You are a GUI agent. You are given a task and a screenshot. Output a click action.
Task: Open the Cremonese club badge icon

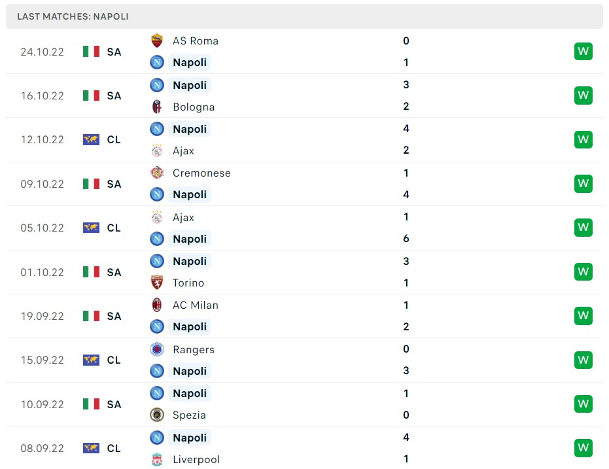point(156,173)
